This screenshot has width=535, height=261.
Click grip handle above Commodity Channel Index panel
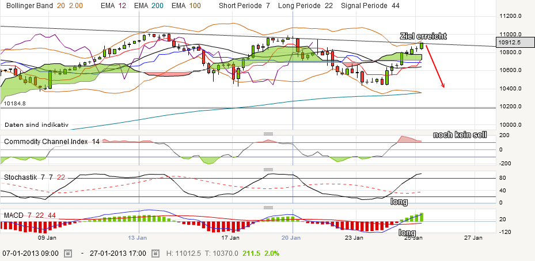click(x=268, y=134)
